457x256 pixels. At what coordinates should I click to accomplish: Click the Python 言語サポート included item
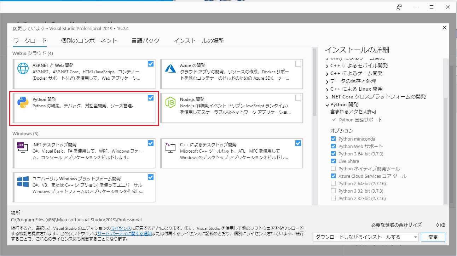coord(360,120)
